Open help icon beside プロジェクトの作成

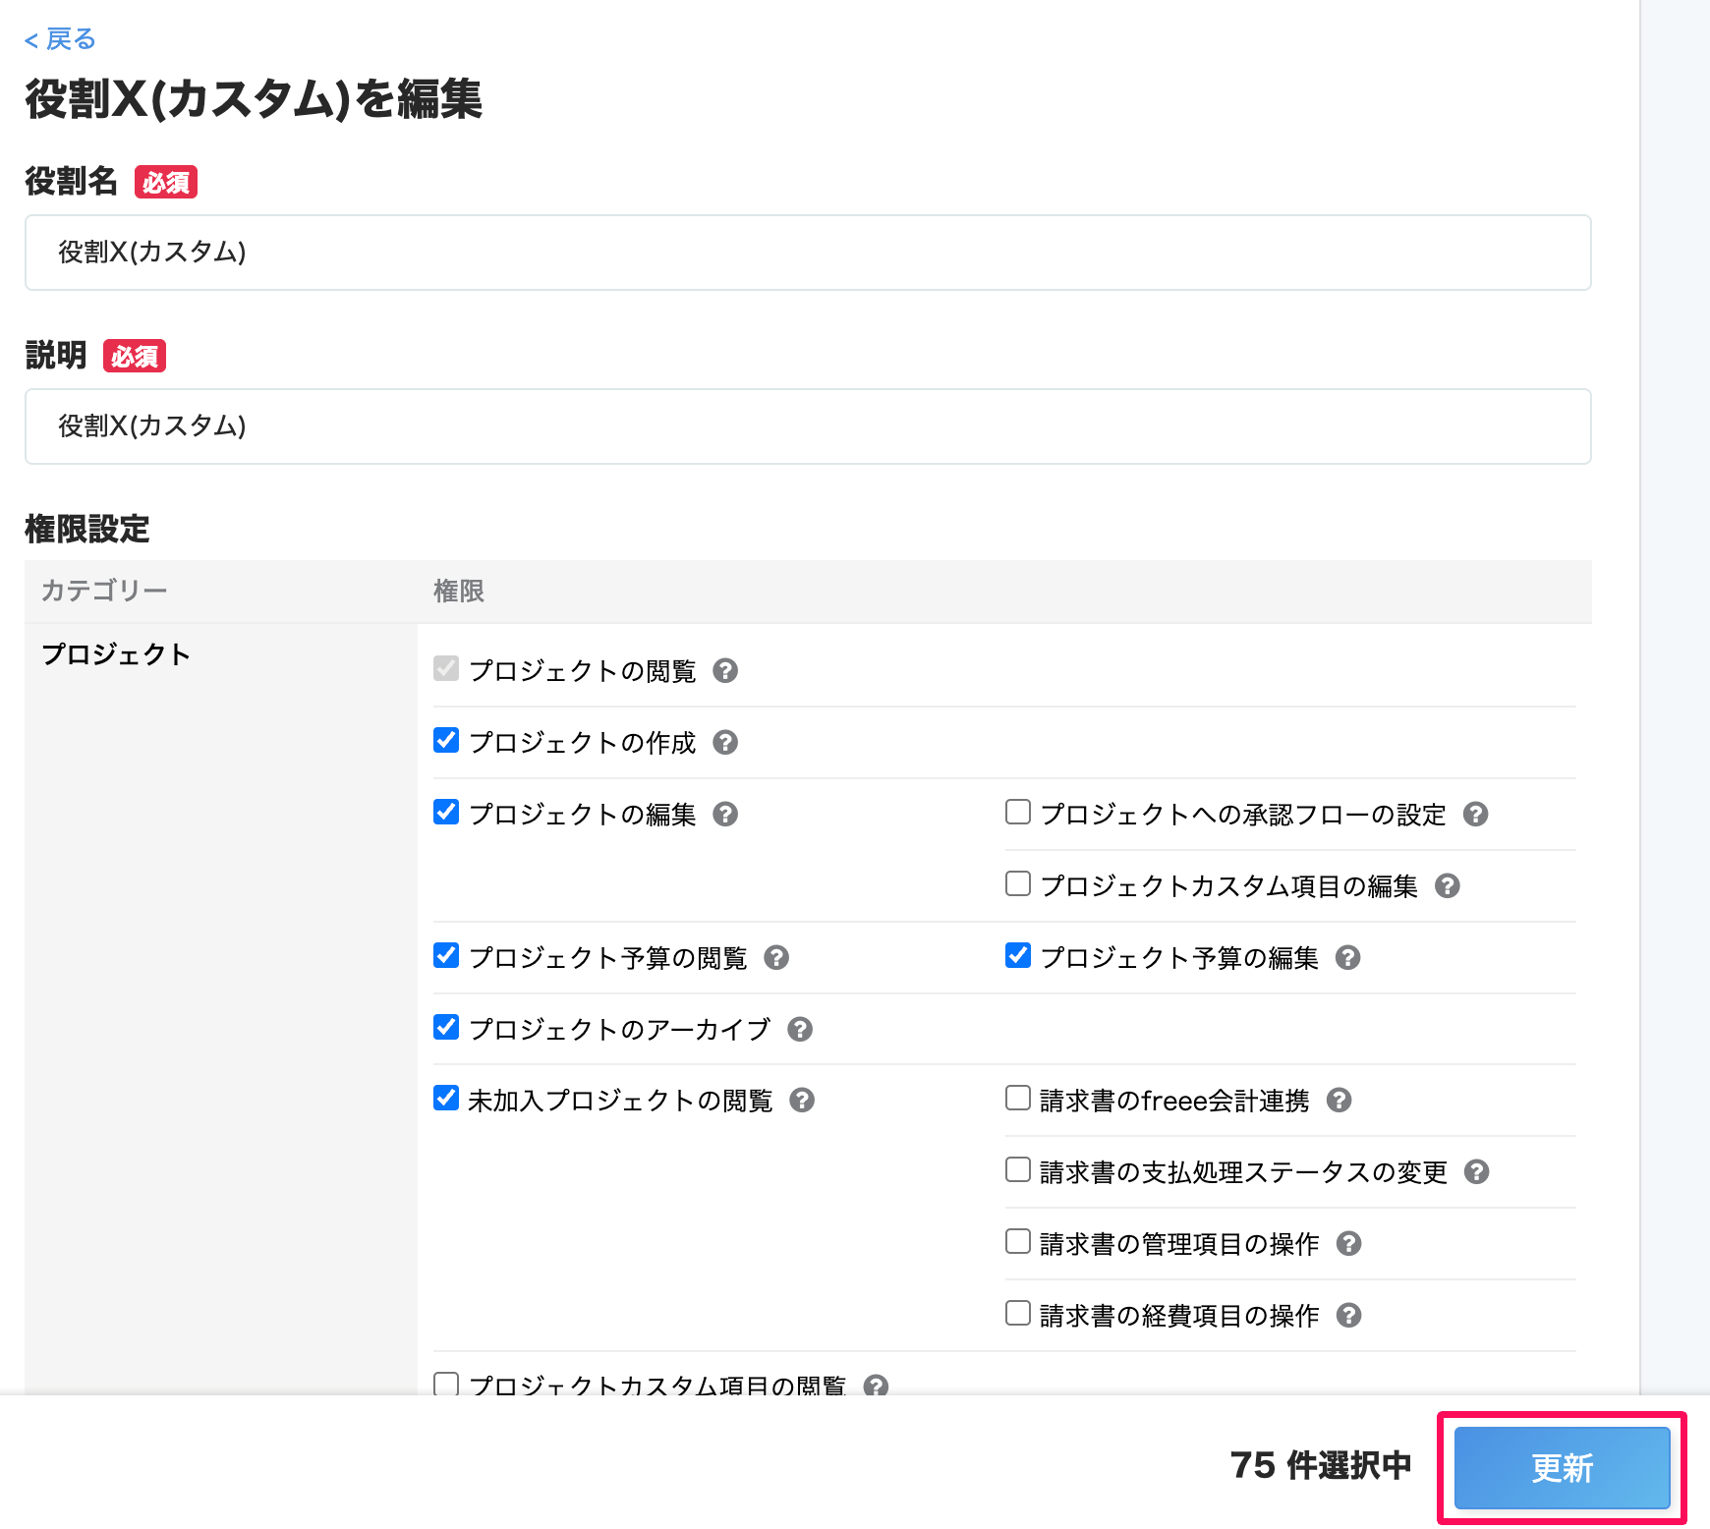[725, 742]
